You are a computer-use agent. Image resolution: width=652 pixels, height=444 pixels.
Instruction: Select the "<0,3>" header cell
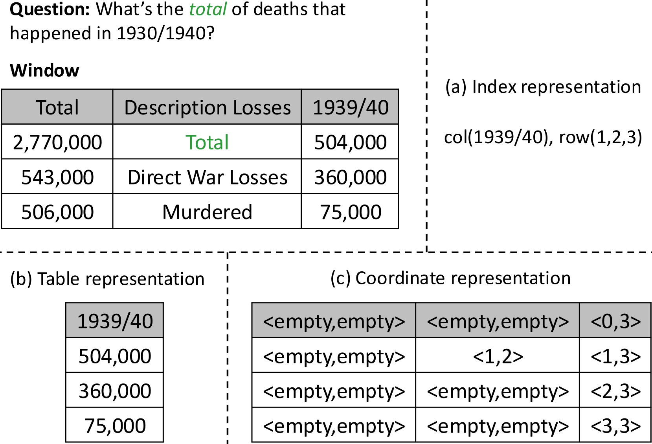[615, 321]
